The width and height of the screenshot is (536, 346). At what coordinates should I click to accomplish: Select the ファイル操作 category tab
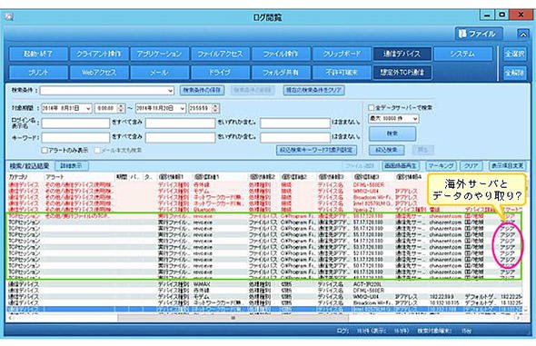point(281,54)
